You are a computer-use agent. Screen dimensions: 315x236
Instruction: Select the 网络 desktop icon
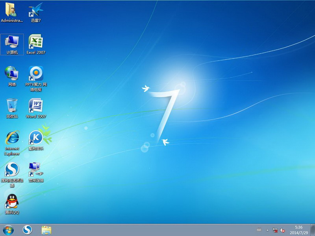(12, 76)
